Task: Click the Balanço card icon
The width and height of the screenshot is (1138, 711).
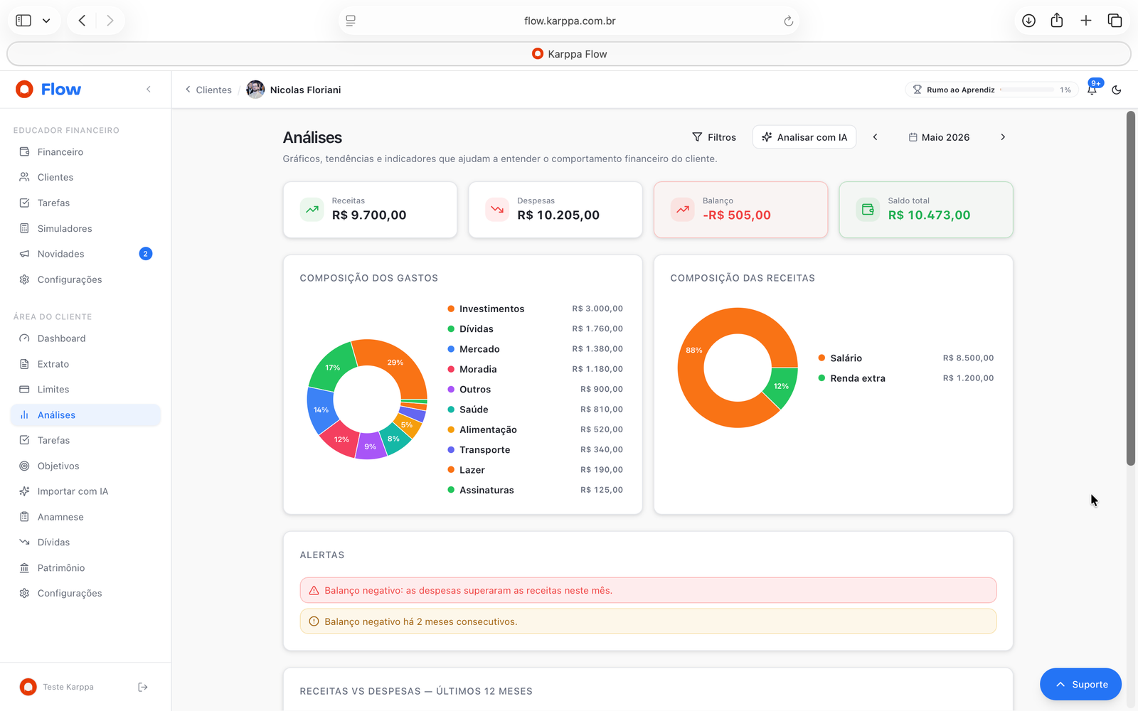Action: click(683, 210)
